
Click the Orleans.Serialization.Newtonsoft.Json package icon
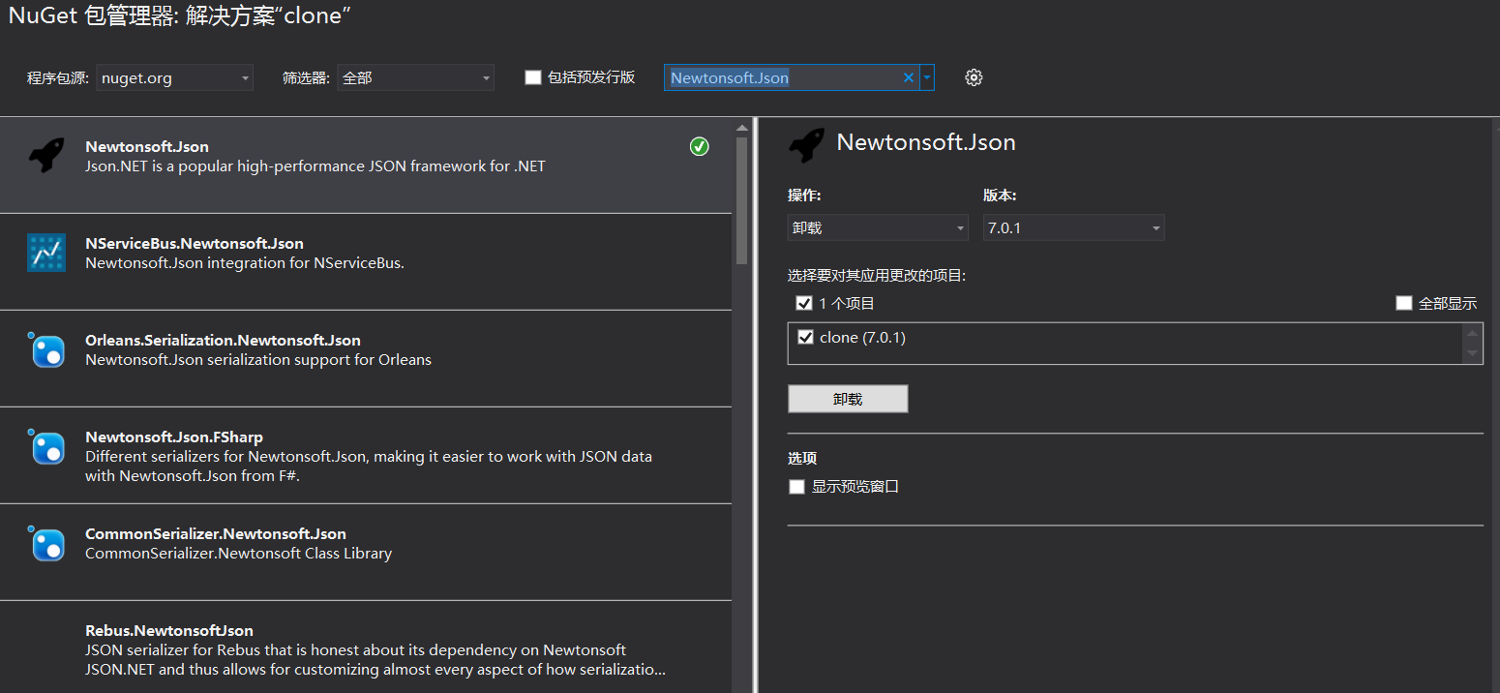tap(46, 349)
